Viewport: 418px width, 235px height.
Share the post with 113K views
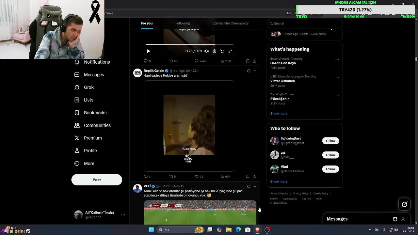pos(254,61)
